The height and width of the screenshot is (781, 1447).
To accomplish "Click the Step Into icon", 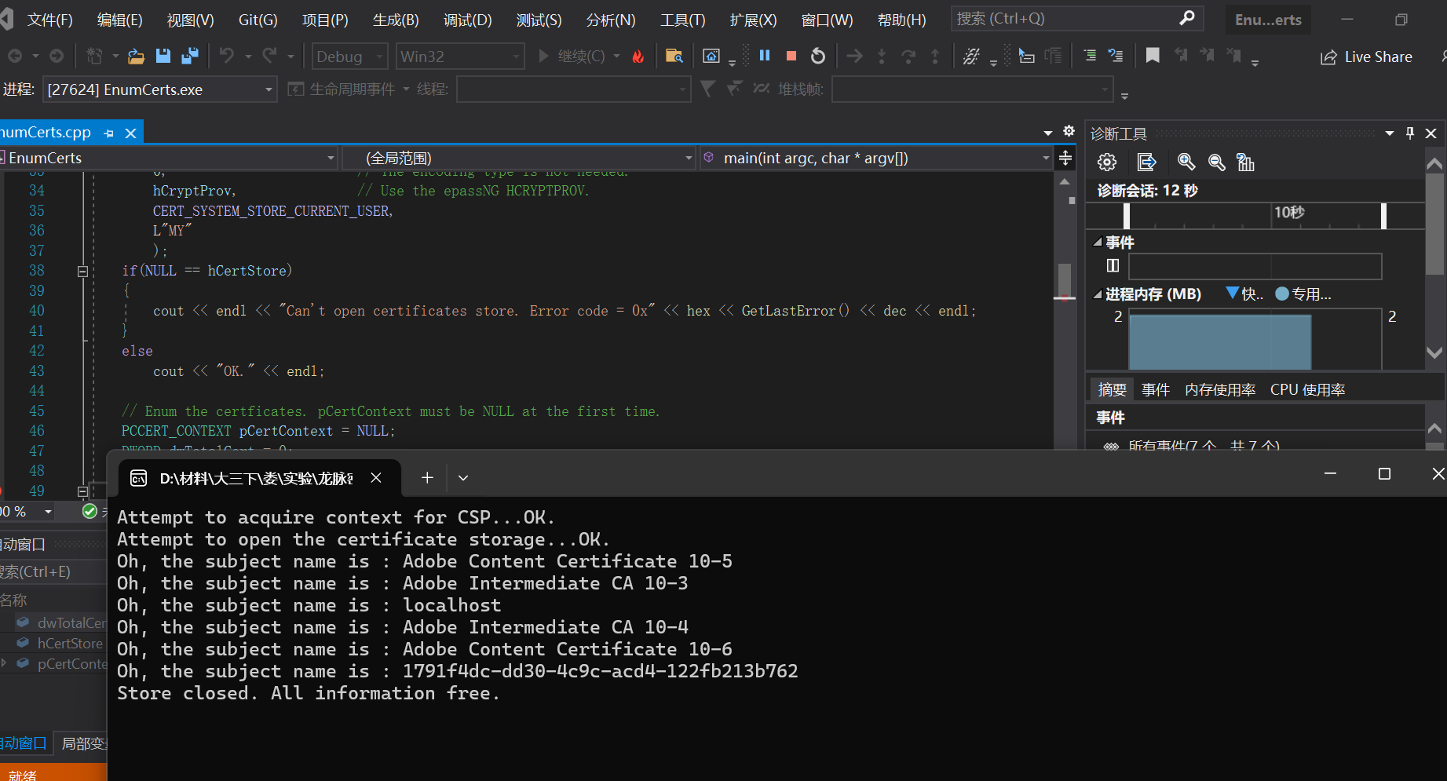I will [882, 56].
